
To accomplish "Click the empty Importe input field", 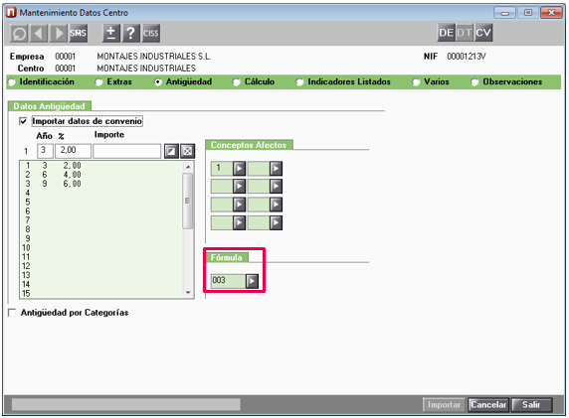I will point(126,151).
